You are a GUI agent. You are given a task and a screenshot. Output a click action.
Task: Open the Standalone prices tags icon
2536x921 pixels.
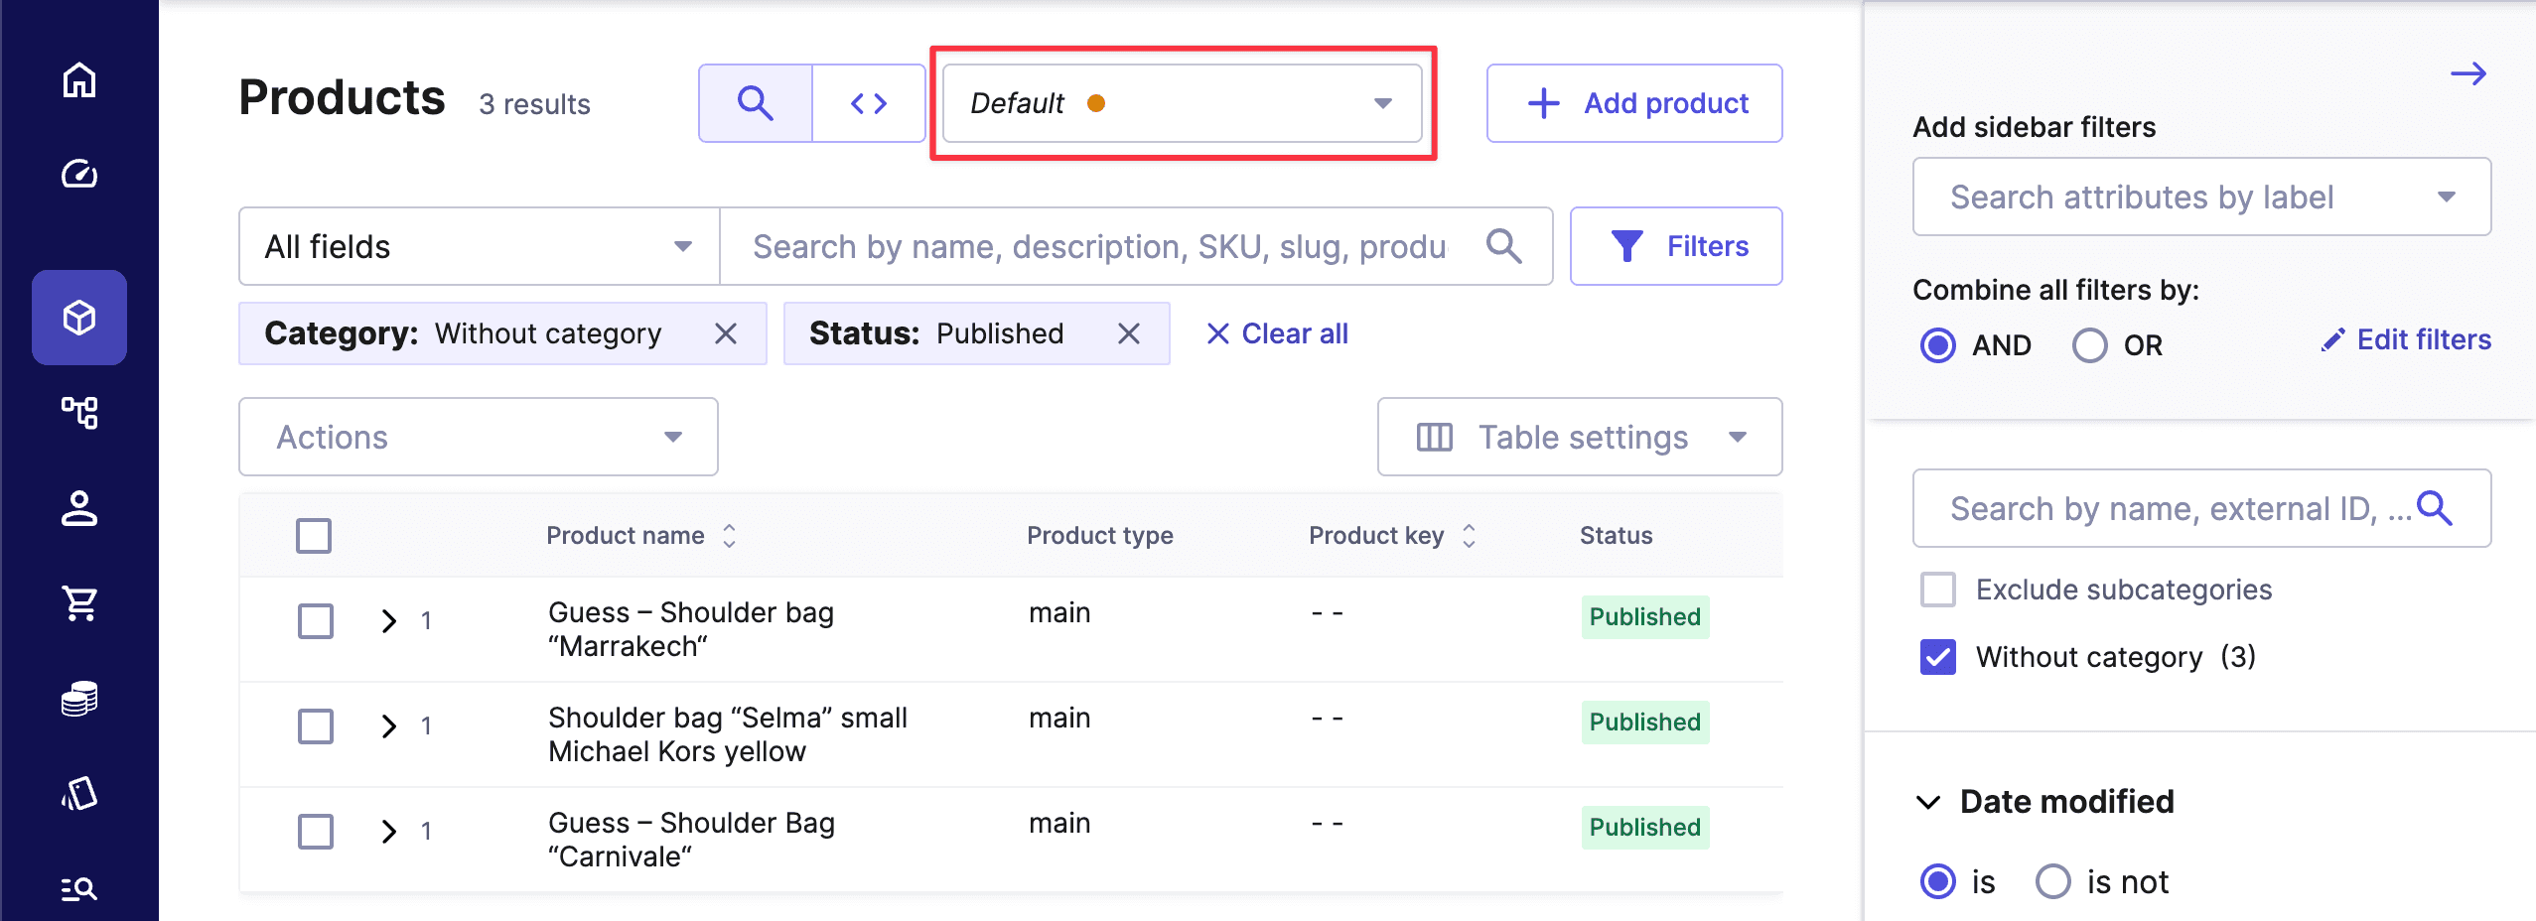[79, 793]
